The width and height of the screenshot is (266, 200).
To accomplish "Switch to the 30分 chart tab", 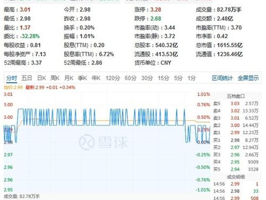I will point(147,78).
